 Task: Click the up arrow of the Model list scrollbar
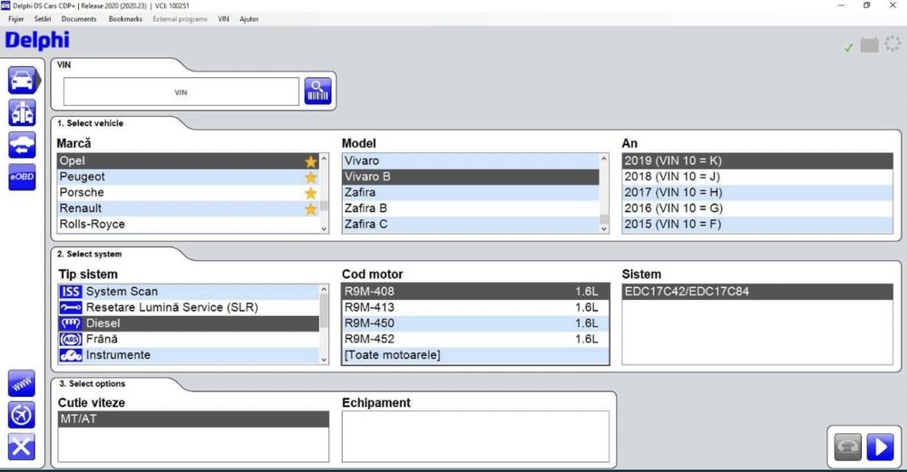[x=604, y=159]
